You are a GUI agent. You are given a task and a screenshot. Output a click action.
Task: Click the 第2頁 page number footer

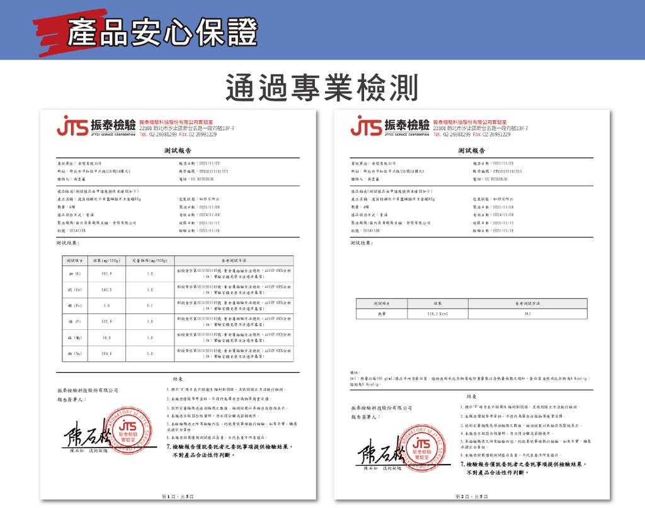click(472, 497)
